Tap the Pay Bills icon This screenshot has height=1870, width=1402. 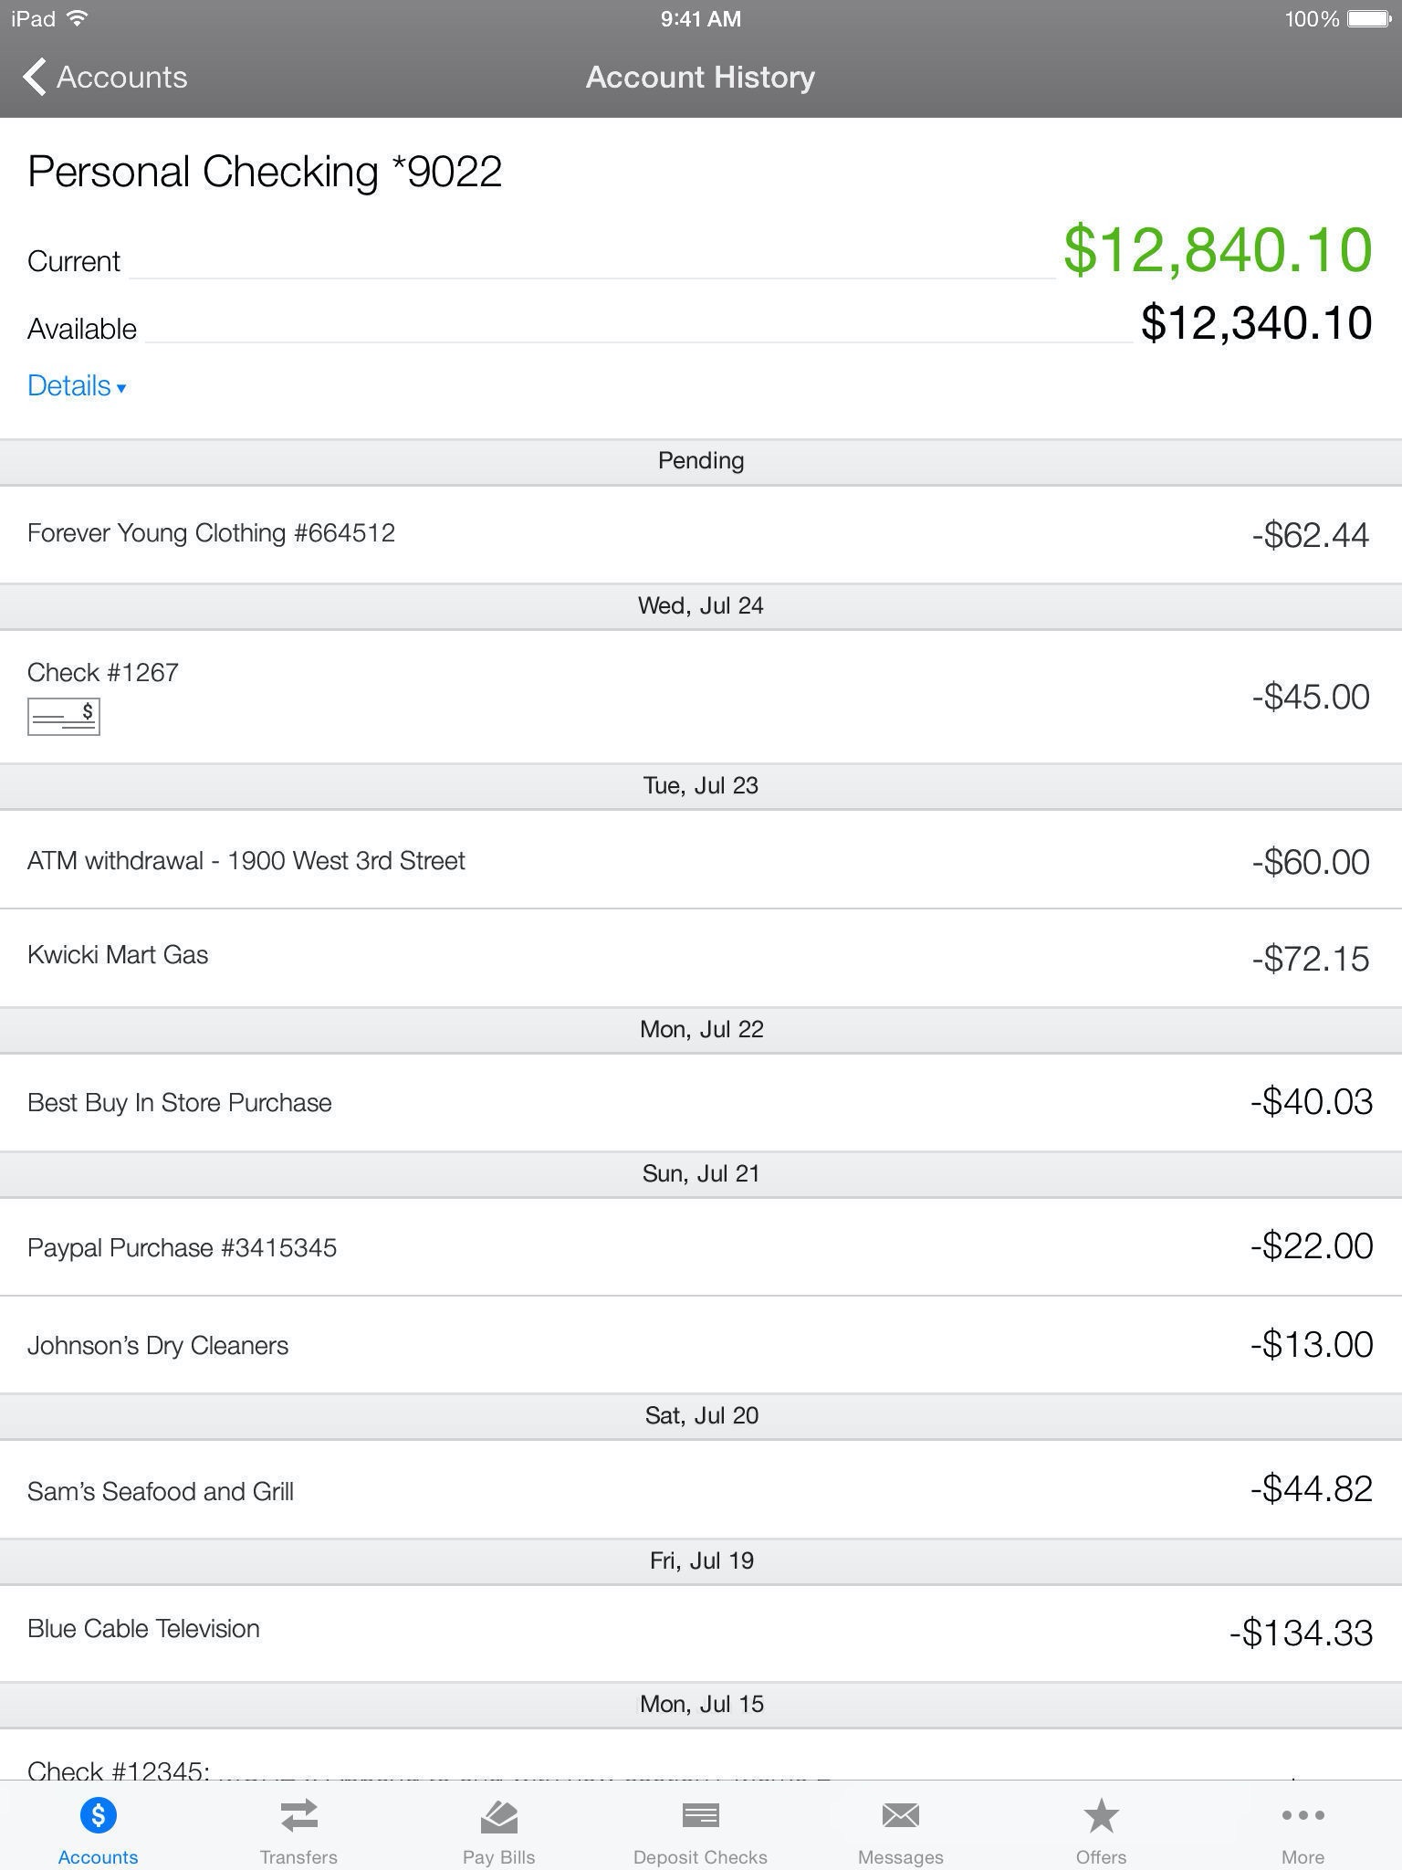click(x=498, y=1815)
